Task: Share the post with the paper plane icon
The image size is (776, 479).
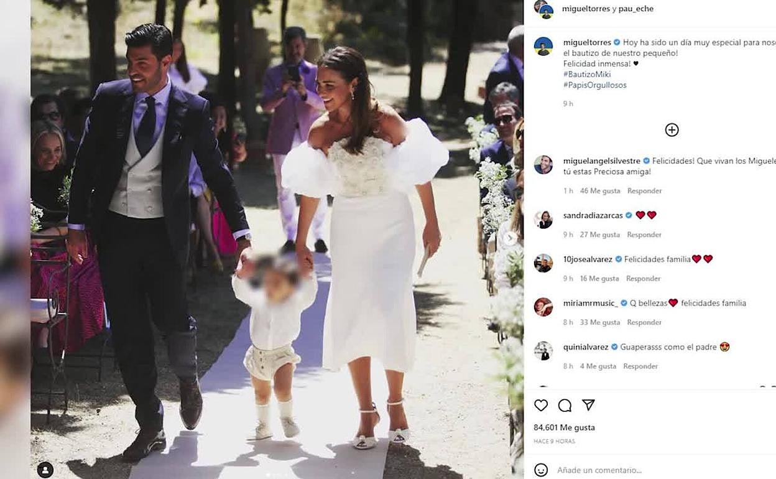Action: [x=588, y=405]
